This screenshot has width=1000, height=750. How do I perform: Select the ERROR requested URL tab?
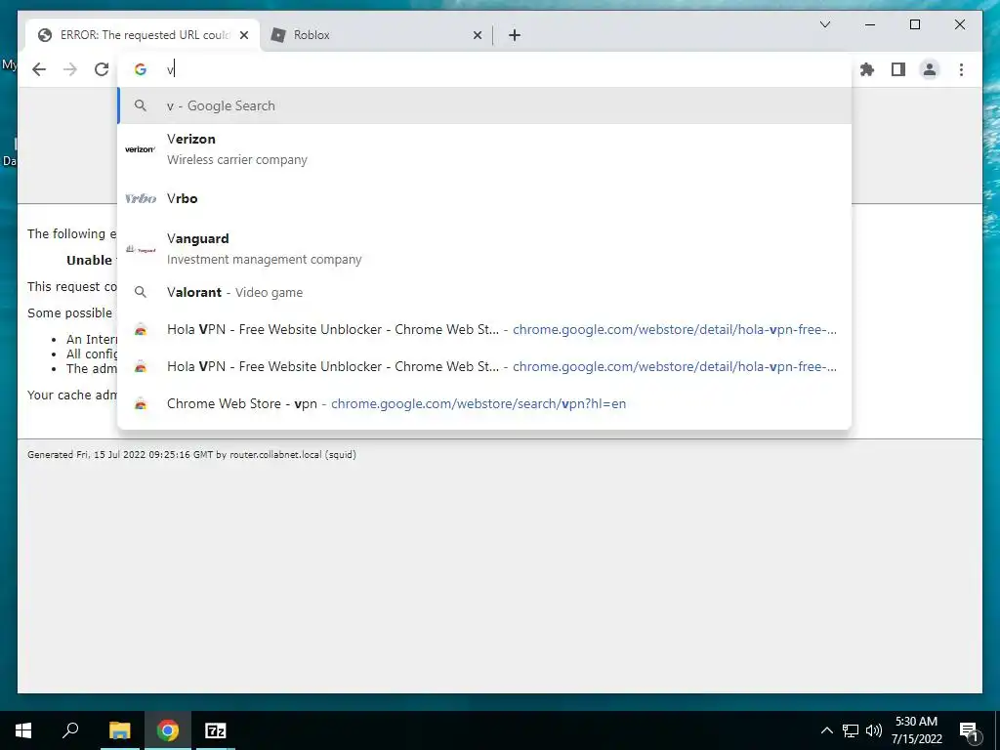click(x=143, y=35)
